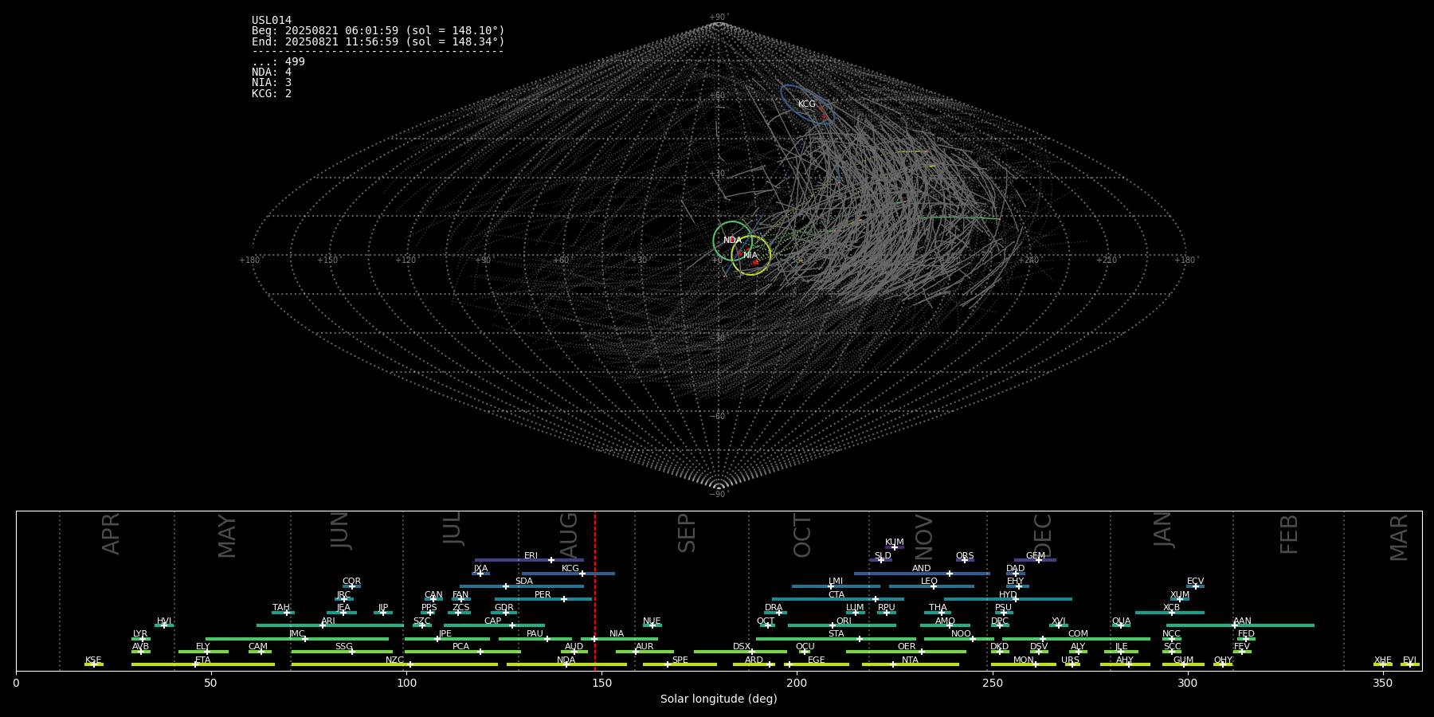The height and width of the screenshot is (717, 1434).
Task: Click the KSE shower marker in timeline
Action: 93,664
